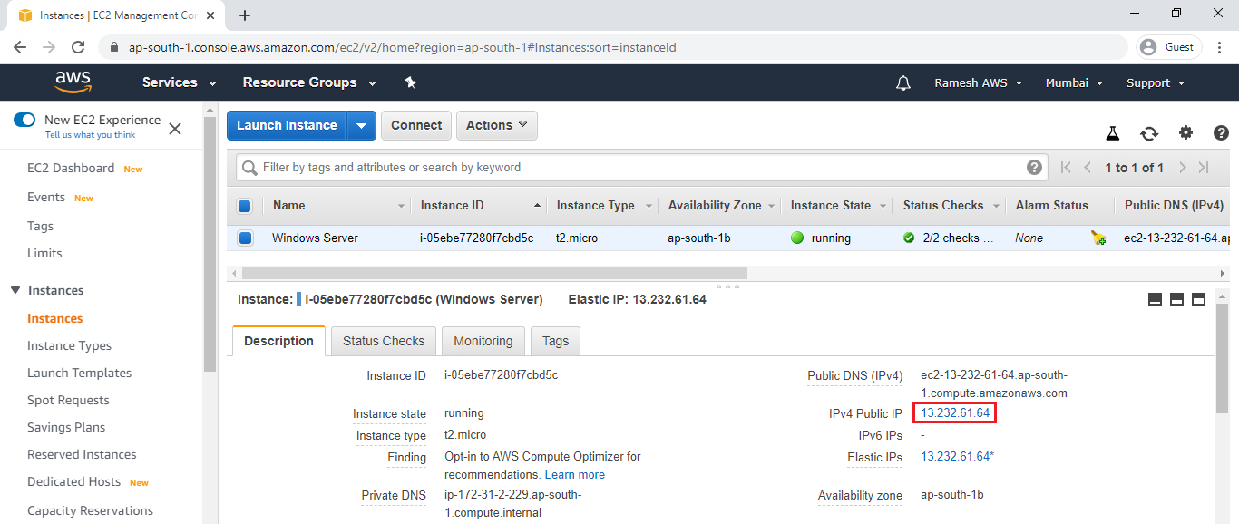This screenshot has height=524, width=1239.
Task: Click the alarm status create icon
Action: pos(1098,238)
